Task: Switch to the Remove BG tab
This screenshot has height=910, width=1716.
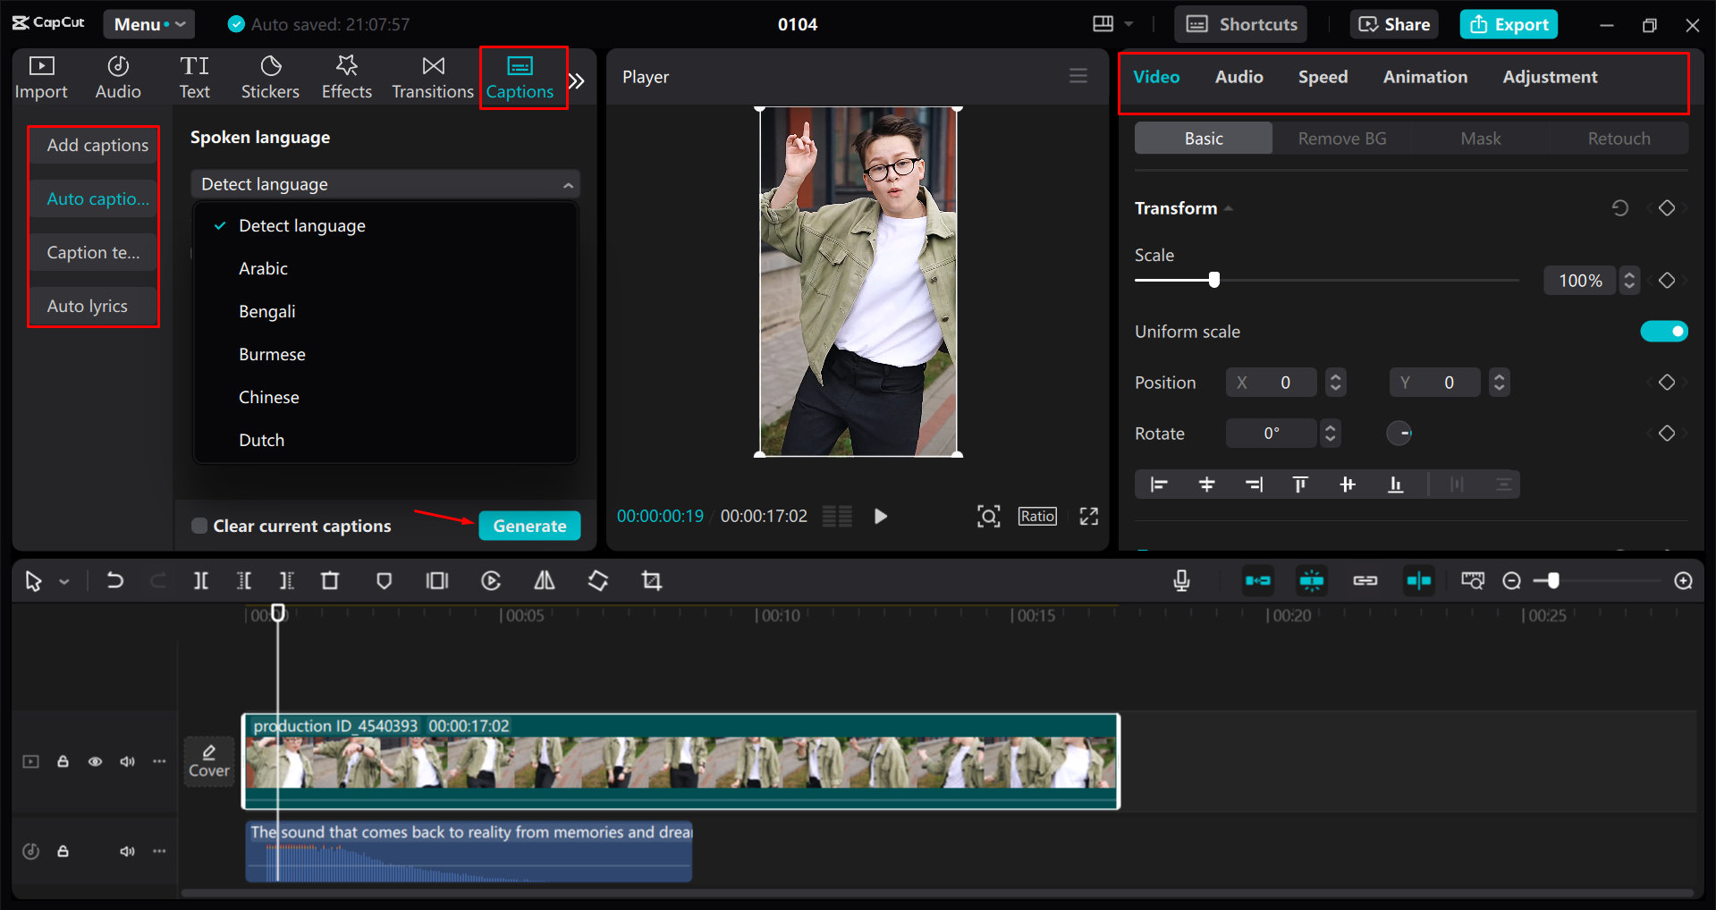Action: [1341, 138]
